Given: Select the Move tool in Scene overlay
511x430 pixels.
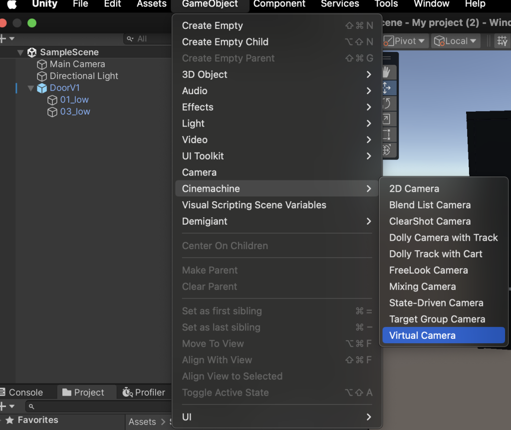Looking at the screenshot, I should tap(387, 88).
